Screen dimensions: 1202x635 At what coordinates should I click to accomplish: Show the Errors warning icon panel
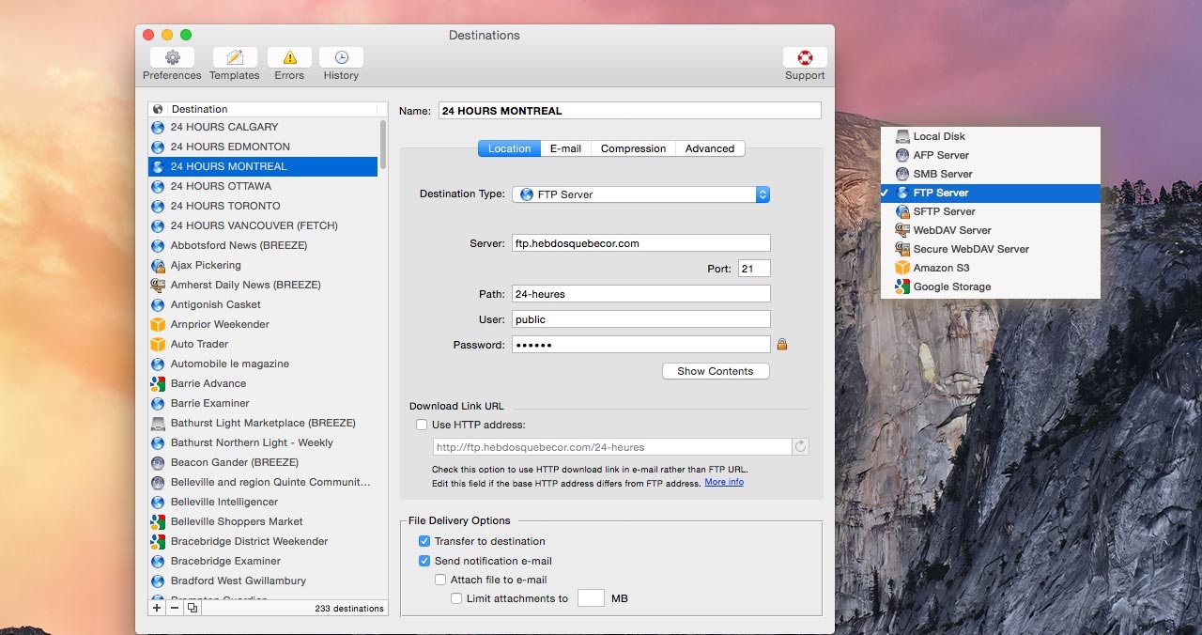click(289, 58)
